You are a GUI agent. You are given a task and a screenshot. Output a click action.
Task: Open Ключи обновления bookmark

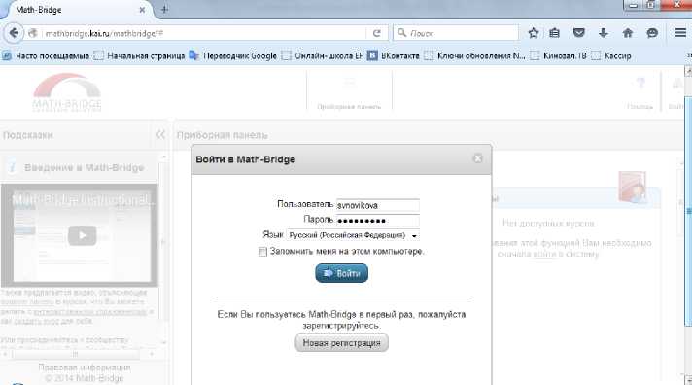tap(475, 56)
